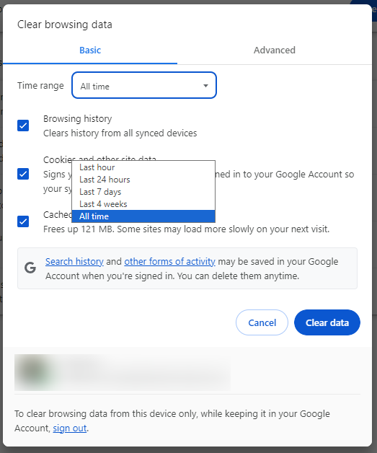Open other forms of activity link
This screenshot has width=377, height=453.
point(169,261)
